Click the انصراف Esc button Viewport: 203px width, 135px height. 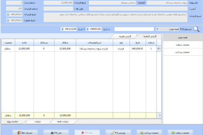point(25,133)
